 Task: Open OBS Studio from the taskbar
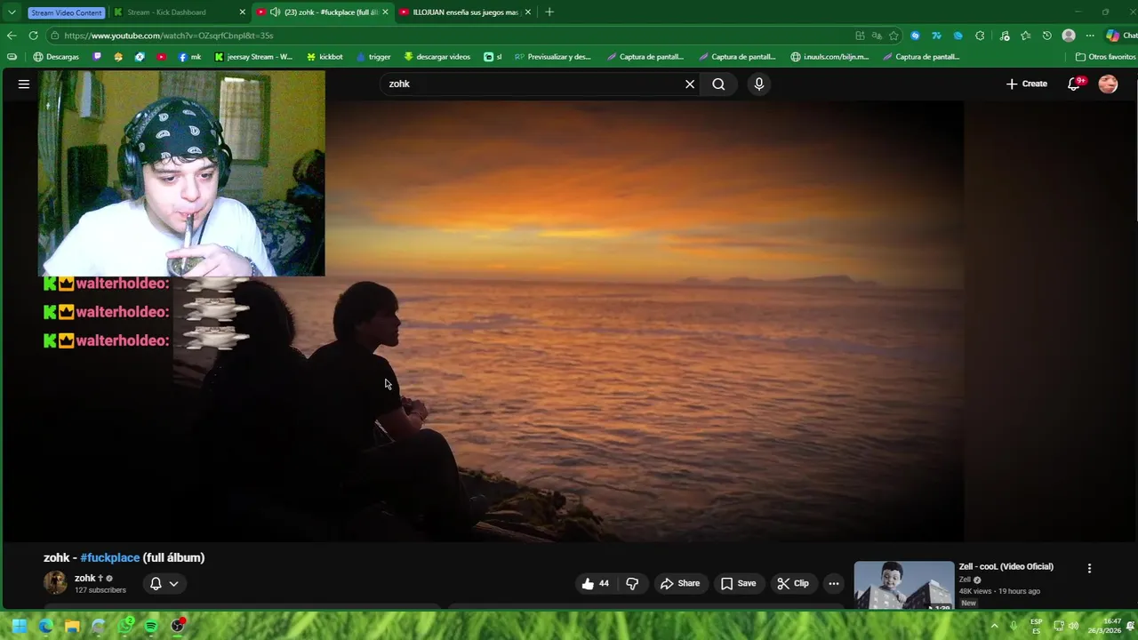(x=178, y=626)
